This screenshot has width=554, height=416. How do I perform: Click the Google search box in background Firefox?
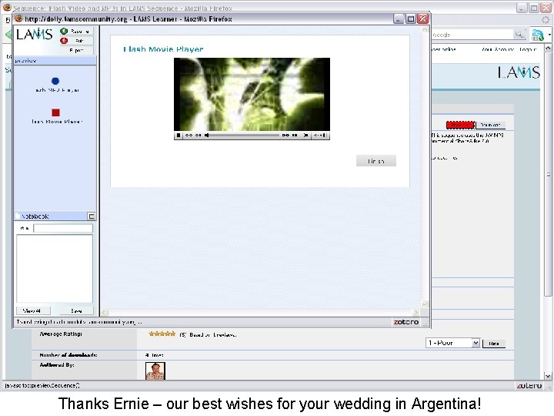472,35
